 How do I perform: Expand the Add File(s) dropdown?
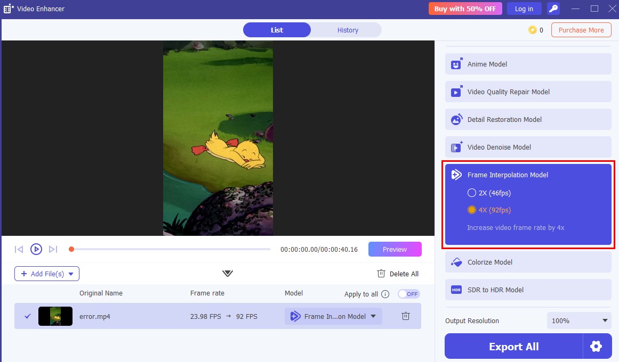click(71, 274)
